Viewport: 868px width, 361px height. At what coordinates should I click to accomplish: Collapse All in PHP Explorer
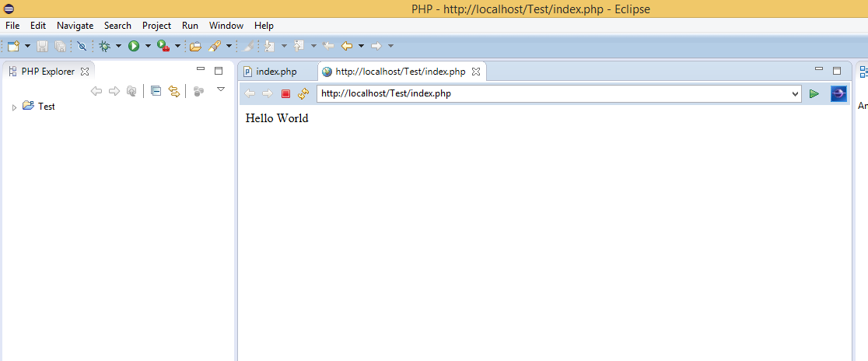coord(156,91)
